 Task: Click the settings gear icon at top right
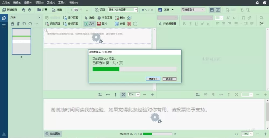(257, 3)
